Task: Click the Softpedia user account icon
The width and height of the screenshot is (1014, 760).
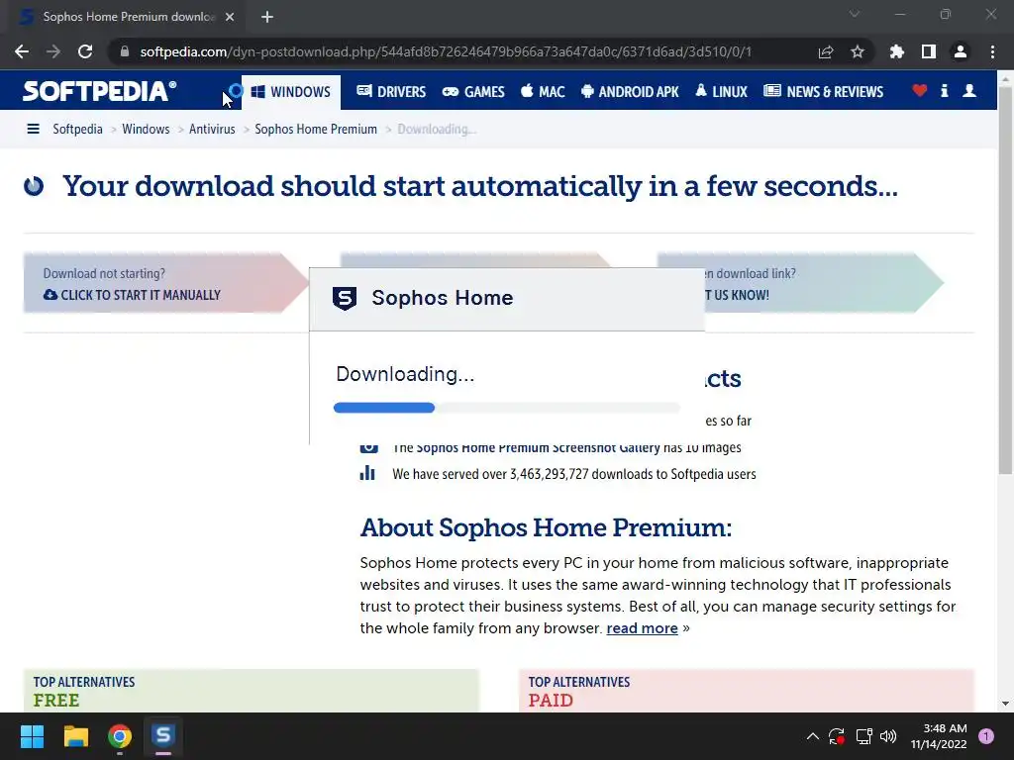Action: coord(969,91)
